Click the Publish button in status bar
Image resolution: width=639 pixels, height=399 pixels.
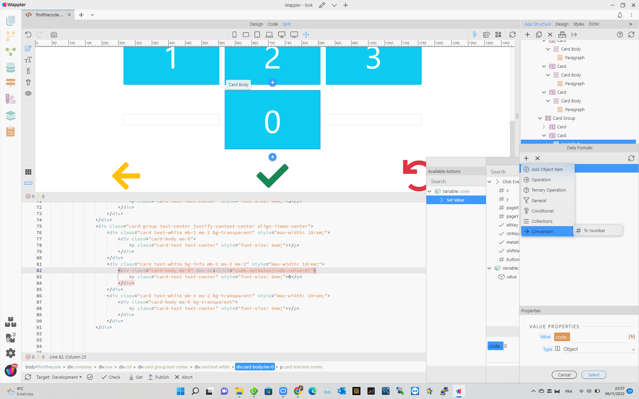tap(159, 377)
